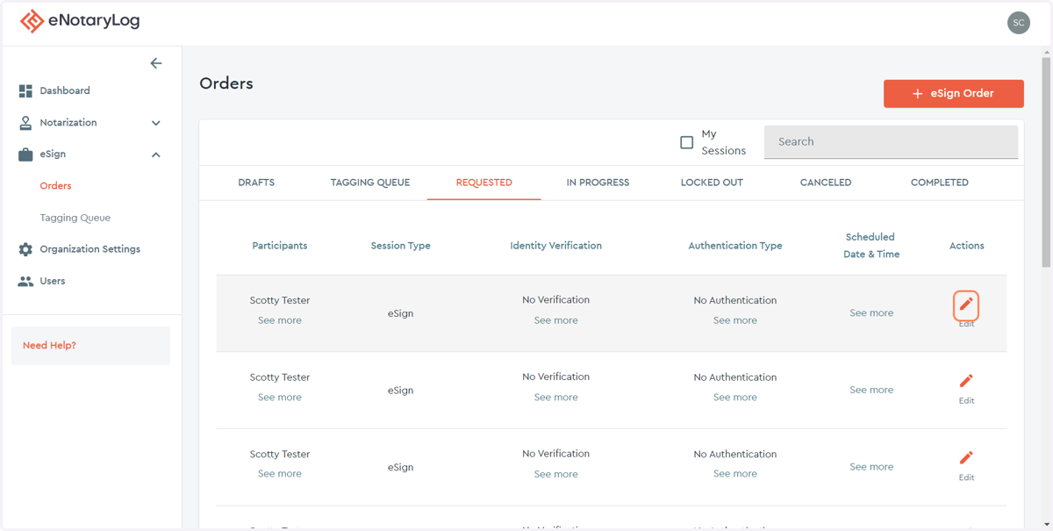Image resolution: width=1053 pixels, height=531 pixels.
Task: Click the Edit pencil in third row
Action: pos(966,458)
